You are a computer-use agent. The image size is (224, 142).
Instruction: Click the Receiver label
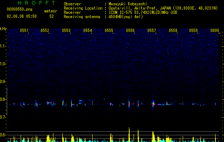pos(72,12)
